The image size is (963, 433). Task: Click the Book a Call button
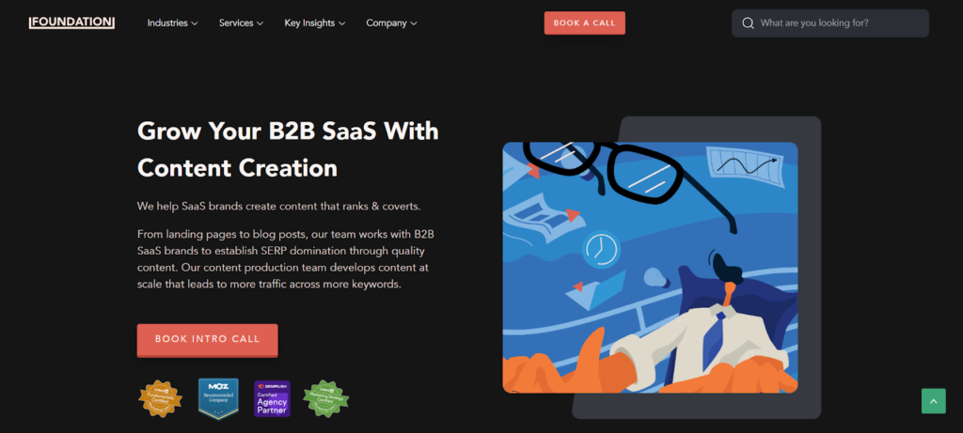(x=585, y=23)
